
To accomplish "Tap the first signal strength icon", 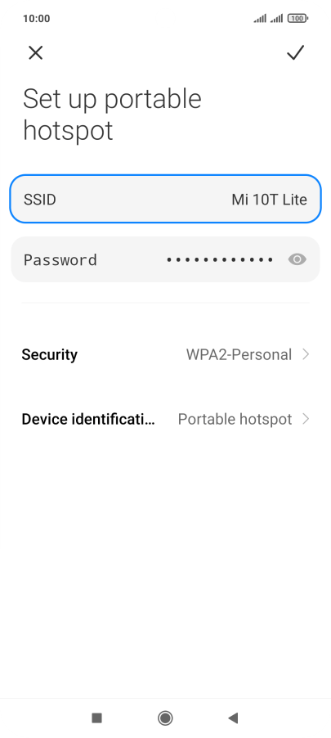I will [260, 18].
